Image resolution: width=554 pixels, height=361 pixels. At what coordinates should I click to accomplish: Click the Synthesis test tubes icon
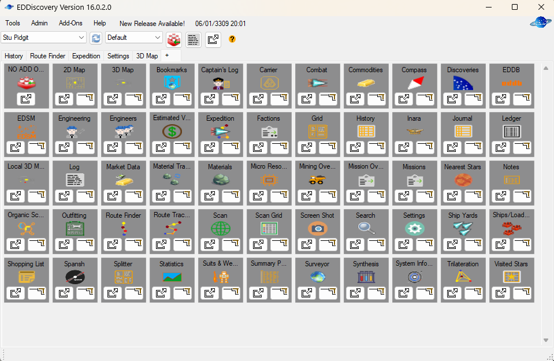pyautogui.click(x=366, y=277)
